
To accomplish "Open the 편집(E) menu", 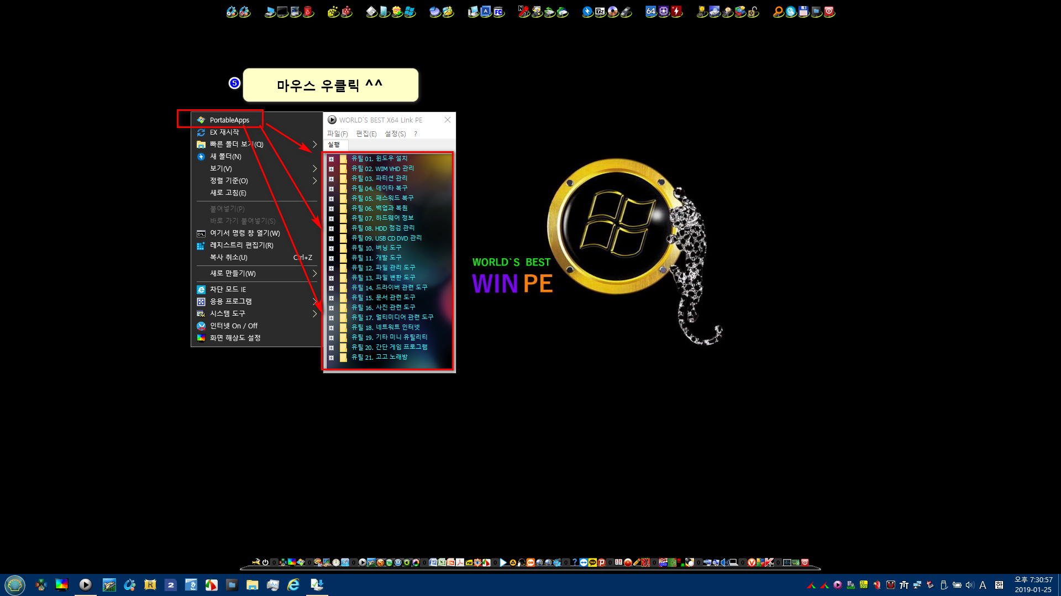I will coord(366,134).
